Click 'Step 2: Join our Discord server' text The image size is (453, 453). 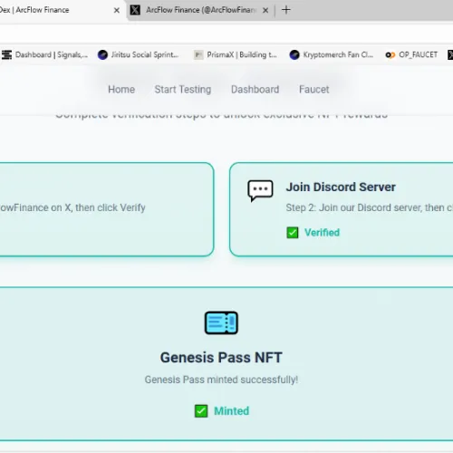353,207
